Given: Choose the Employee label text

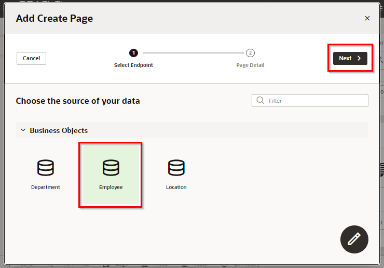Looking at the screenshot, I should (x=111, y=187).
